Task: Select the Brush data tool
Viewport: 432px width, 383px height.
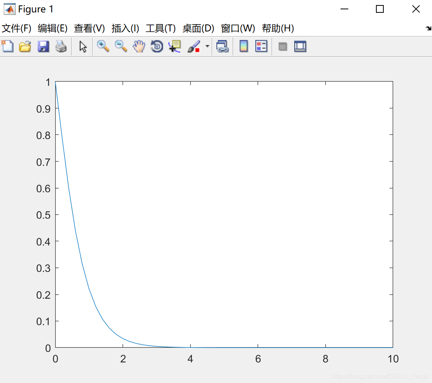Action: (x=194, y=47)
